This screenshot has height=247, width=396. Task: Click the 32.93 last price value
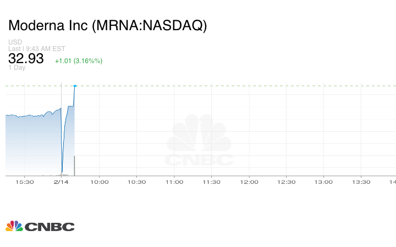tap(26, 58)
